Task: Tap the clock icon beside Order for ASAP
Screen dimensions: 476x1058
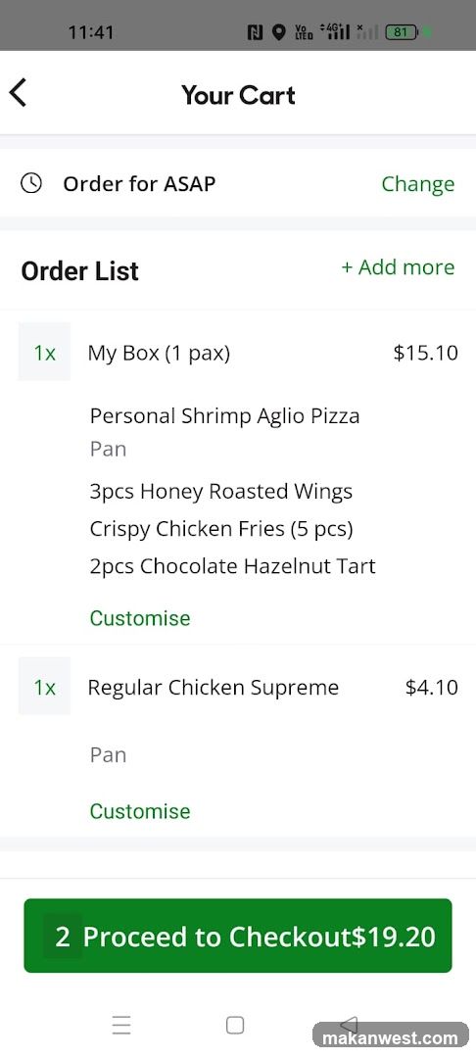Action: [x=31, y=183]
